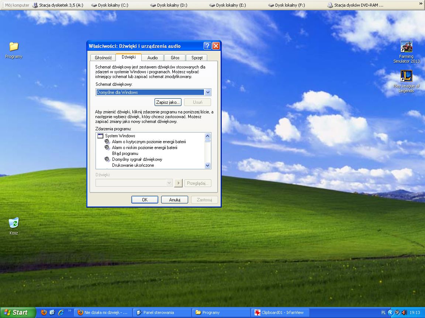Launch Firefox from the quick launch bar

click(x=44, y=312)
